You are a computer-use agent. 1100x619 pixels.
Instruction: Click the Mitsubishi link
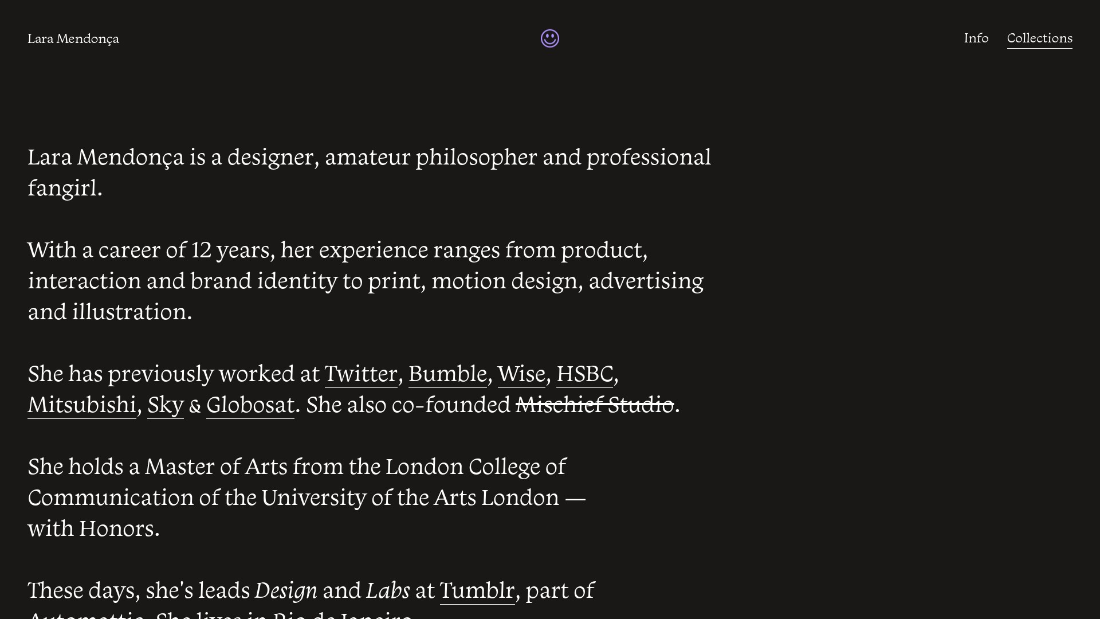[82, 405]
